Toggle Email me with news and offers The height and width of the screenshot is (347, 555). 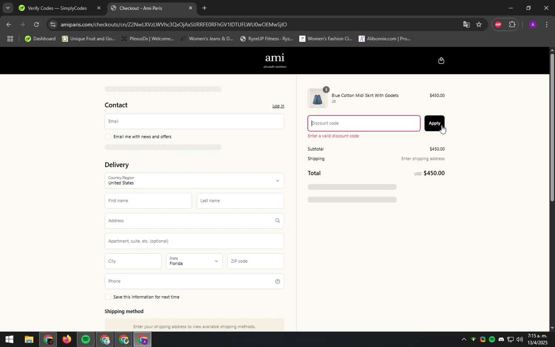coord(108,137)
